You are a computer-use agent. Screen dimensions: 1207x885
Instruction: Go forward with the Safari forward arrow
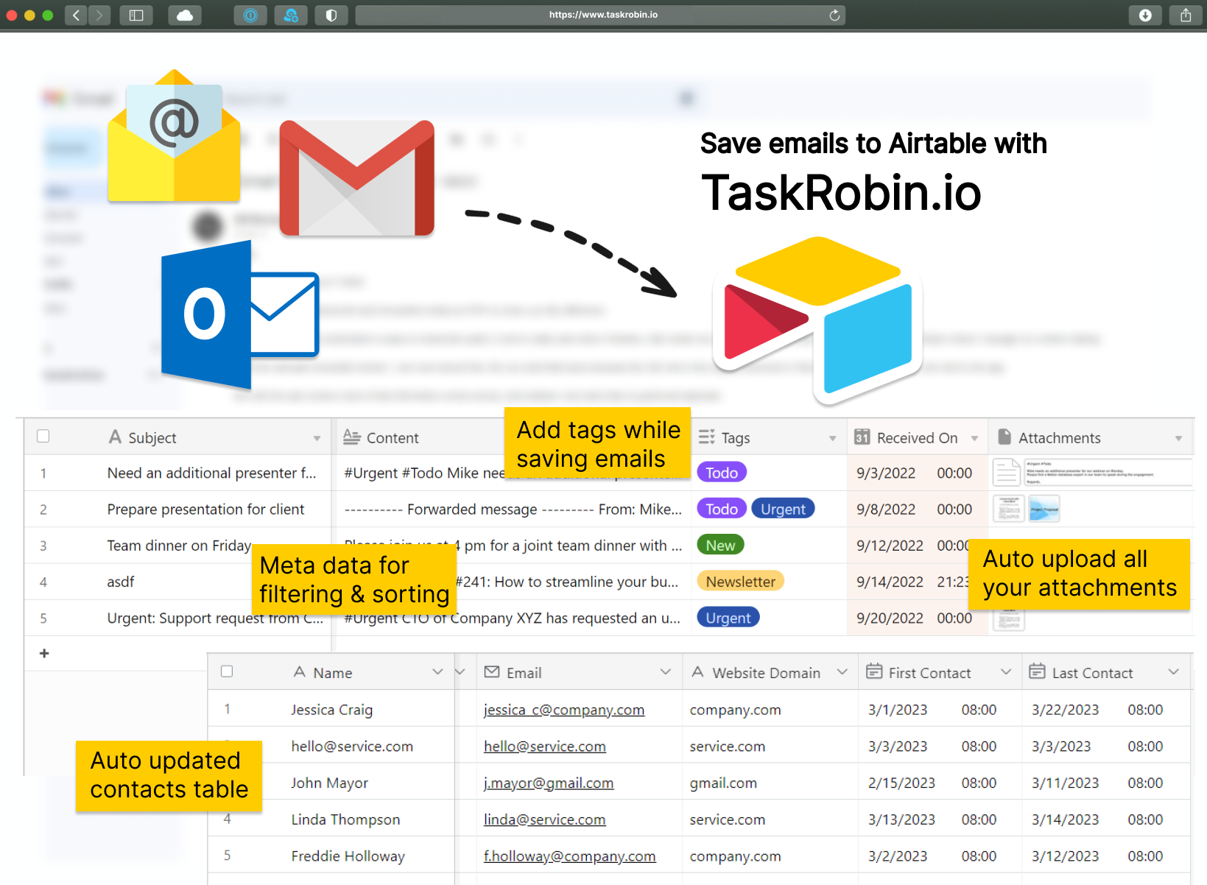pos(99,15)
